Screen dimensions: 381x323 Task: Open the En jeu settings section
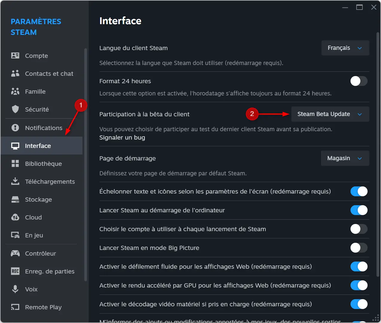(42, 235)
